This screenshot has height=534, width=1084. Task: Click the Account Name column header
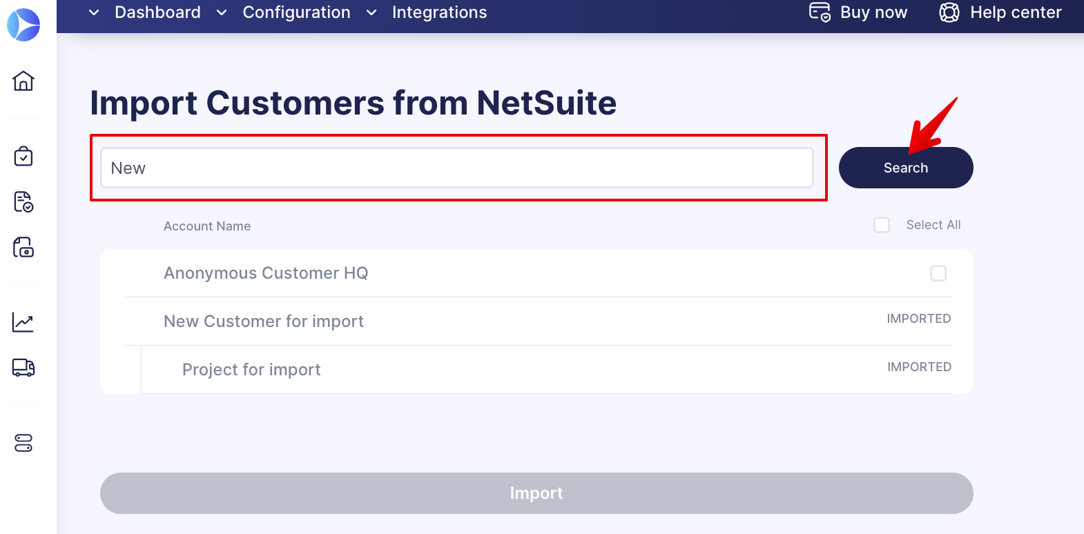point(207,226)
